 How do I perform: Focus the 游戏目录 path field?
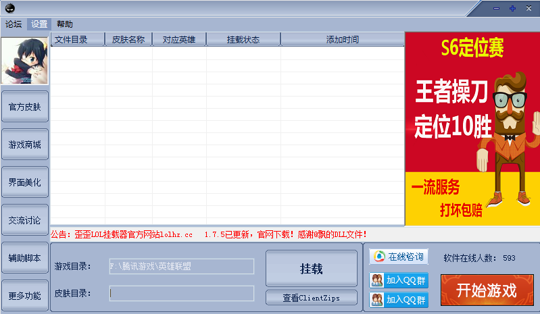tap(182, 266)
